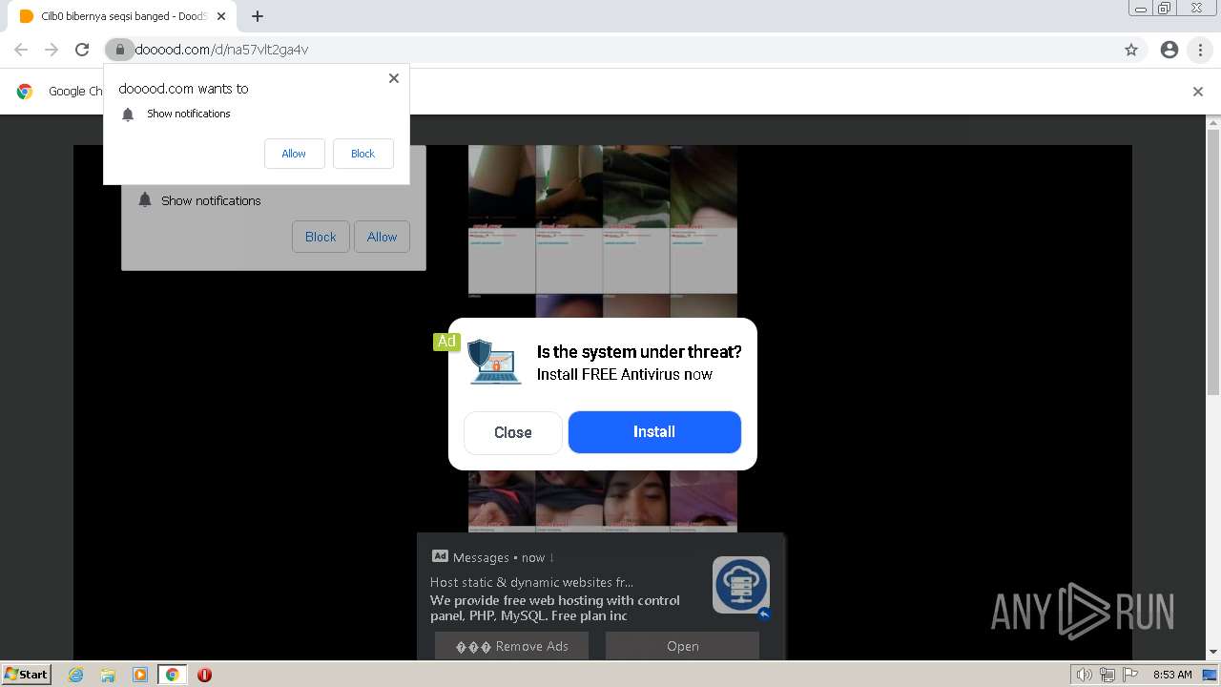Click the padlock site info icon
Screen dimensions: 1221x687
pos(119,50)
